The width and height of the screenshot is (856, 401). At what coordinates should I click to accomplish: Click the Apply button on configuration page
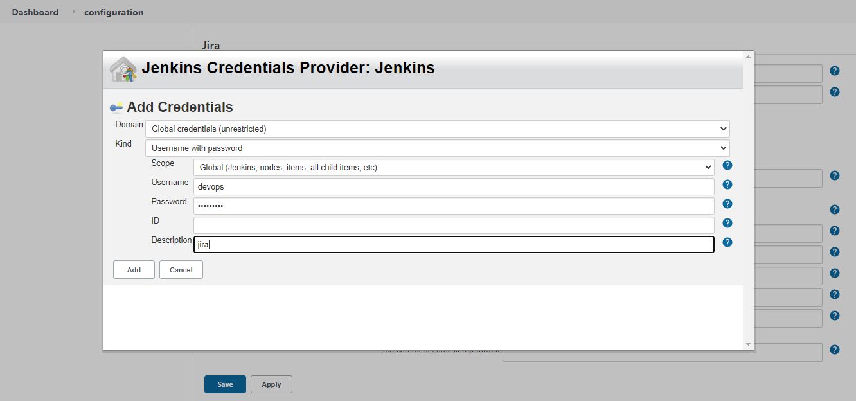(x=271, y=384)
